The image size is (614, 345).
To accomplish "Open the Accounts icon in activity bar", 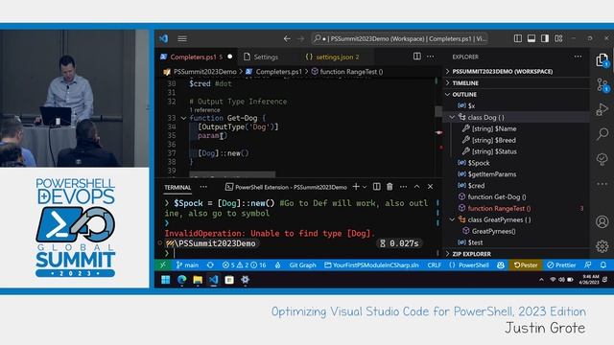I will (602, 221).
